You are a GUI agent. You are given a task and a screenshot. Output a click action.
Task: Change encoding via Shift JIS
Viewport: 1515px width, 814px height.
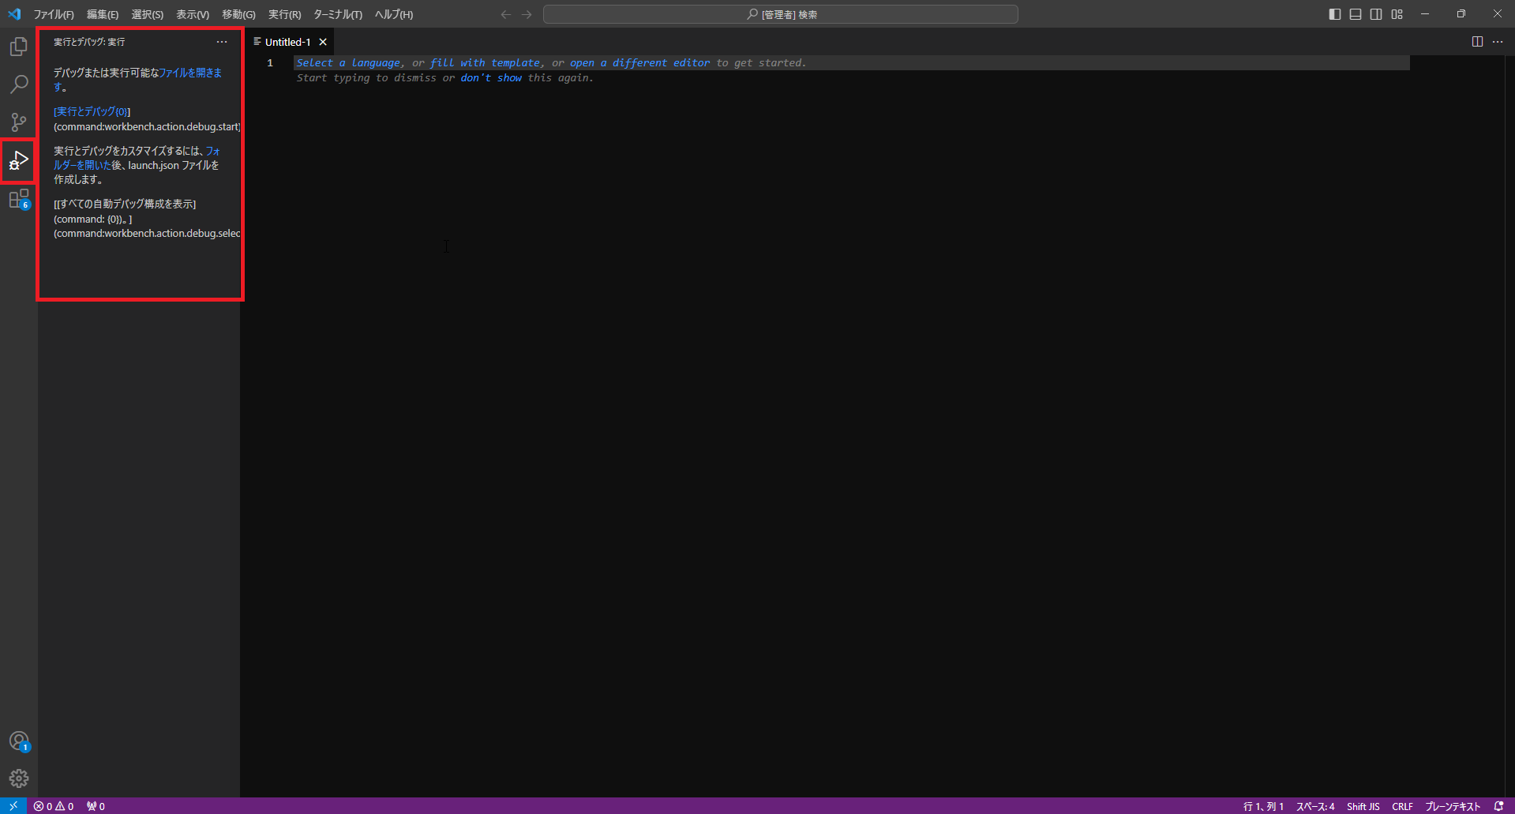1363,806
